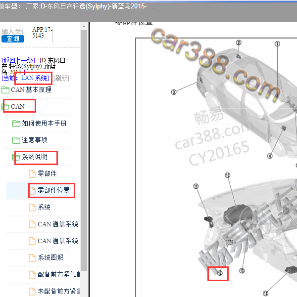The image size is (297, 297).
Task: Expand the 如何使用本手册 folder icon
Action: coord(16,124)
